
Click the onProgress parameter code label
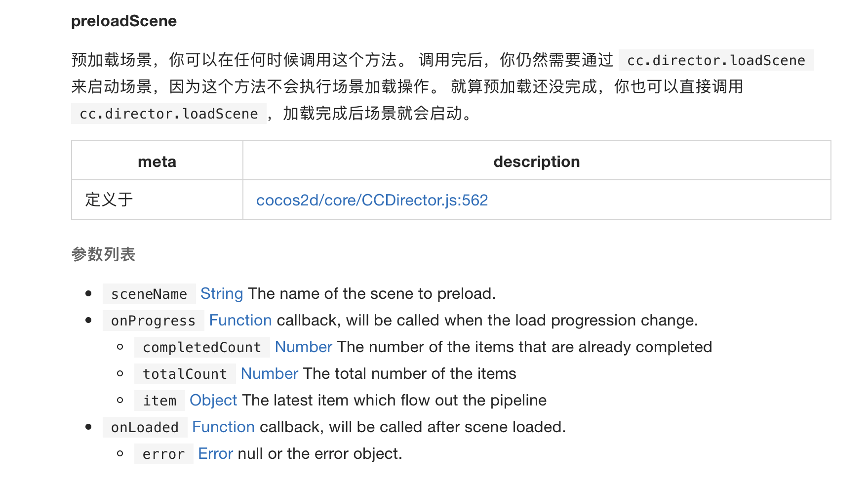153,321
